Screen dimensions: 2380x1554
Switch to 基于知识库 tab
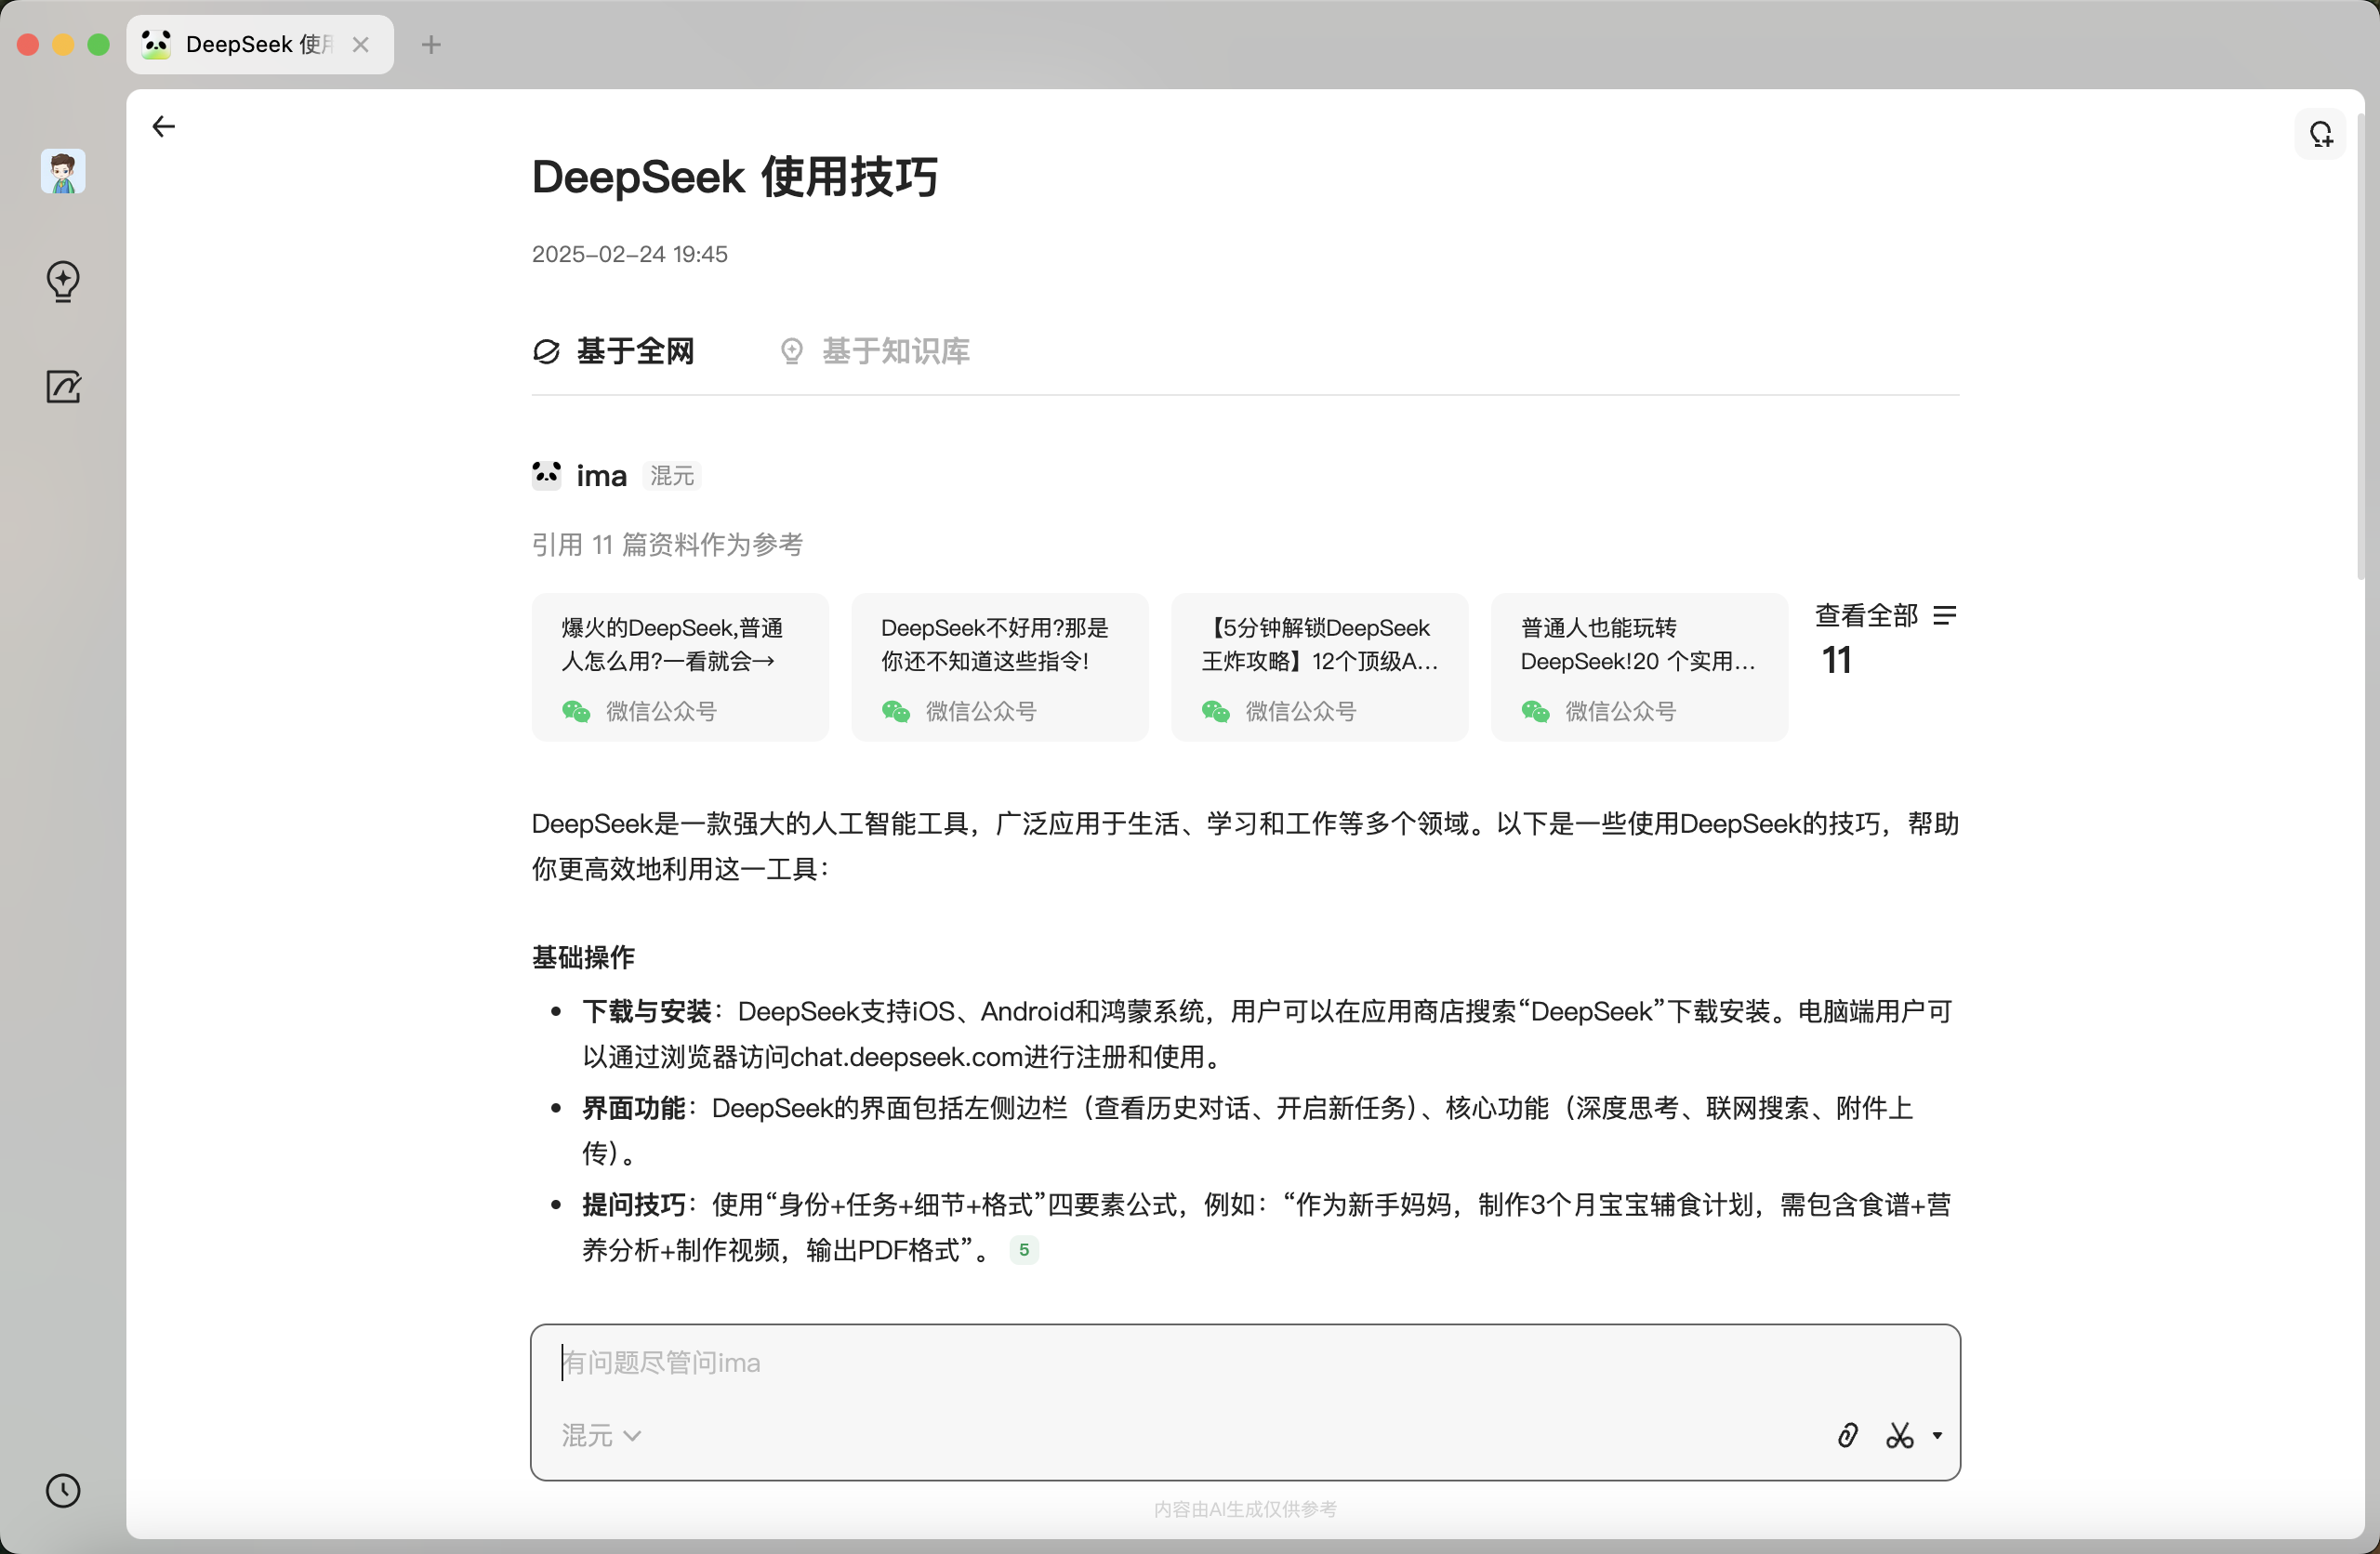coord(875,351)
